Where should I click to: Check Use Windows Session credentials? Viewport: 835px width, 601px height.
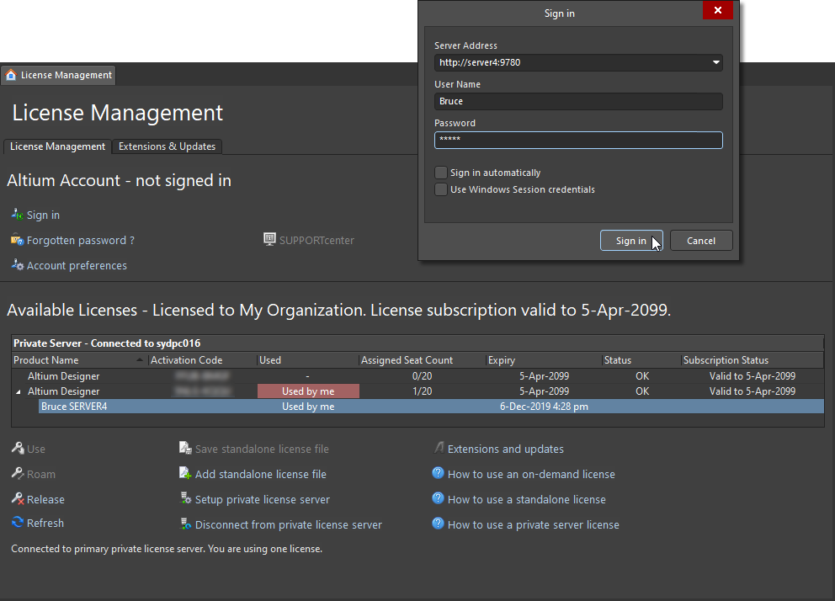(441, 189)
